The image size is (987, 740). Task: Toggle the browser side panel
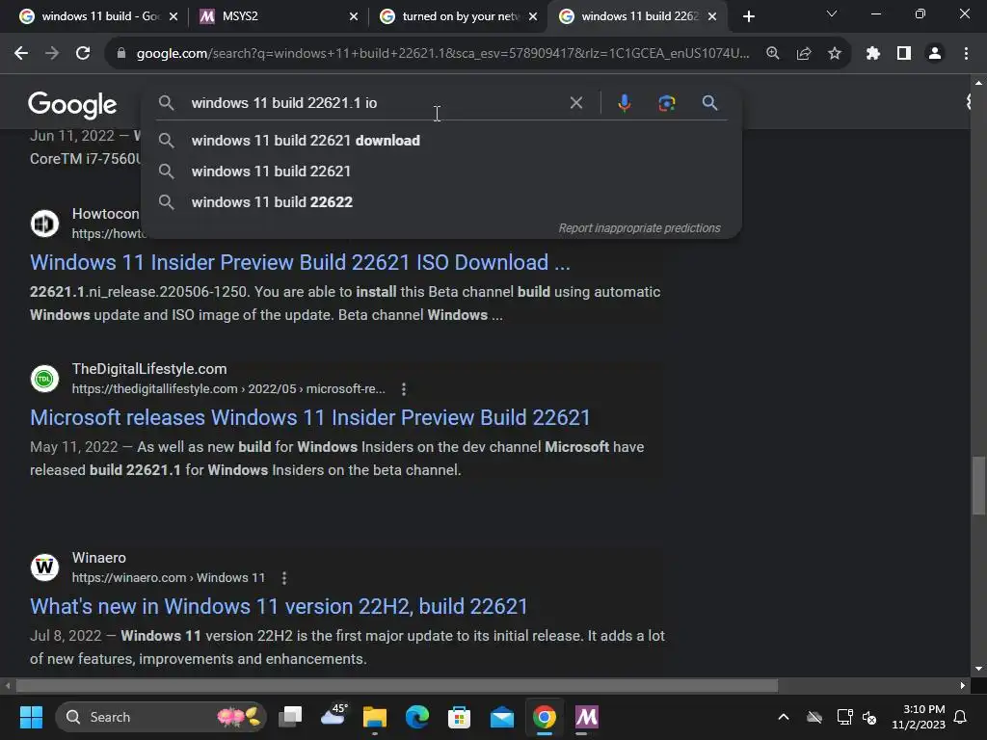[904, 54]
